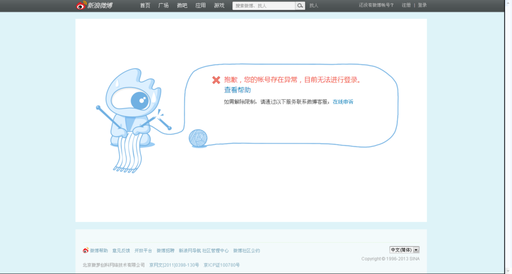Open the 微博招聘 footer link
Image resolution: width=512 pixels, height=274 pixels.
[x=166, y=250]
